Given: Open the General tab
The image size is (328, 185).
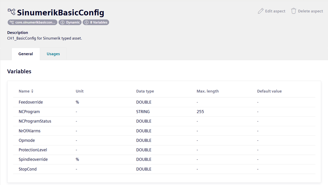Looking at the screenshot, I should [26, 54].
